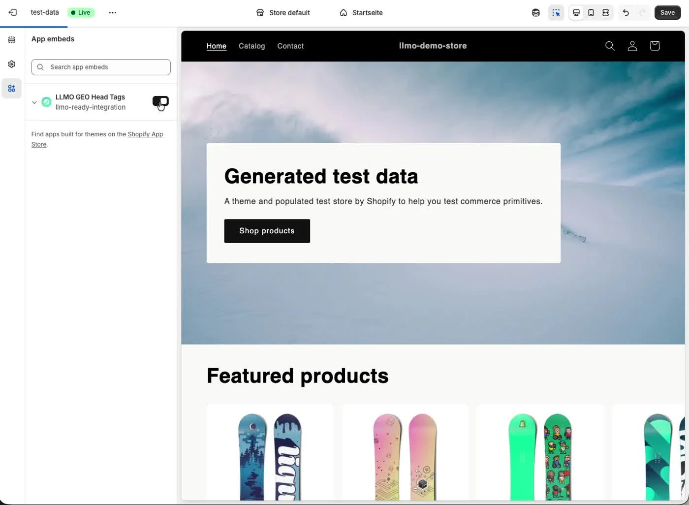Screen dimensions: 689x505
Task: Click the Featured products heading
Action: click(298, 376)
